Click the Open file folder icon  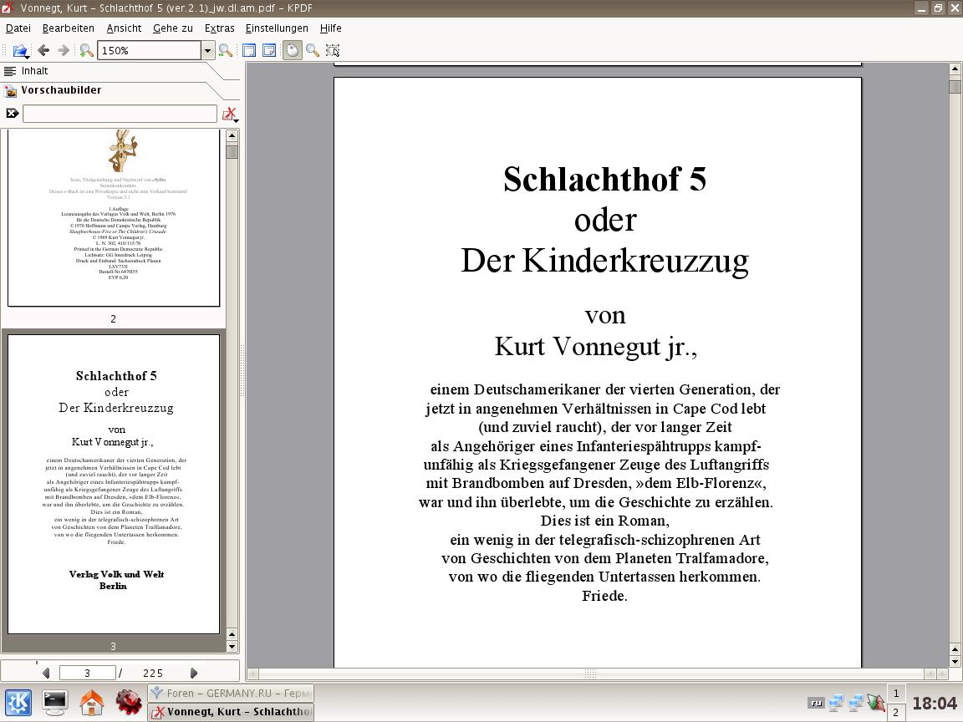coord(20,50)
